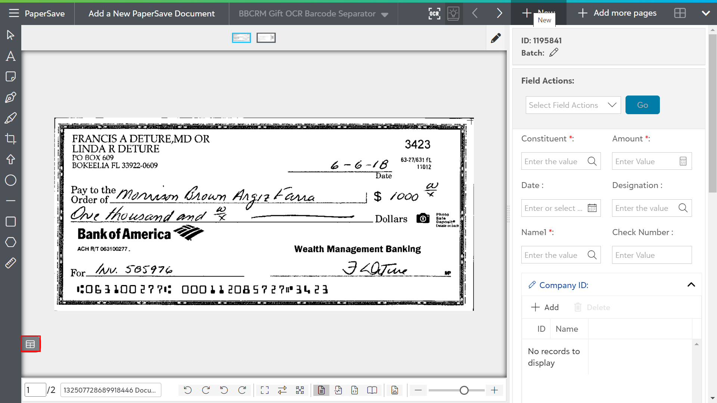
Task: Select the ruler measurement tool
Action: click(x=10, y=263)
